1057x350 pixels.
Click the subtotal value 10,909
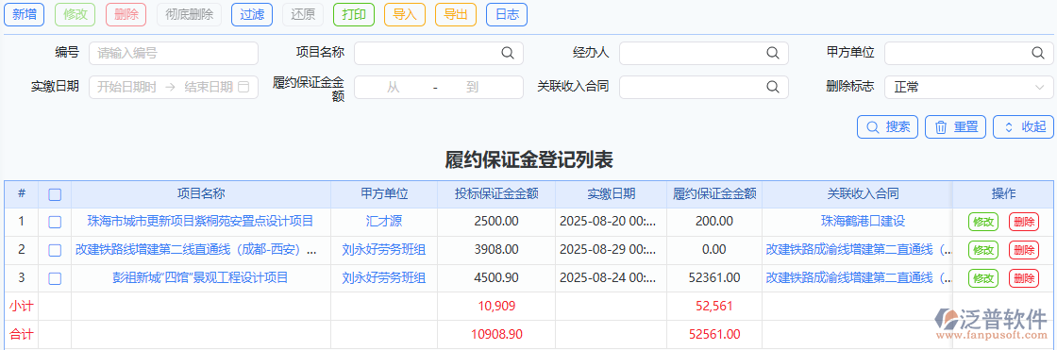(496, 306)
